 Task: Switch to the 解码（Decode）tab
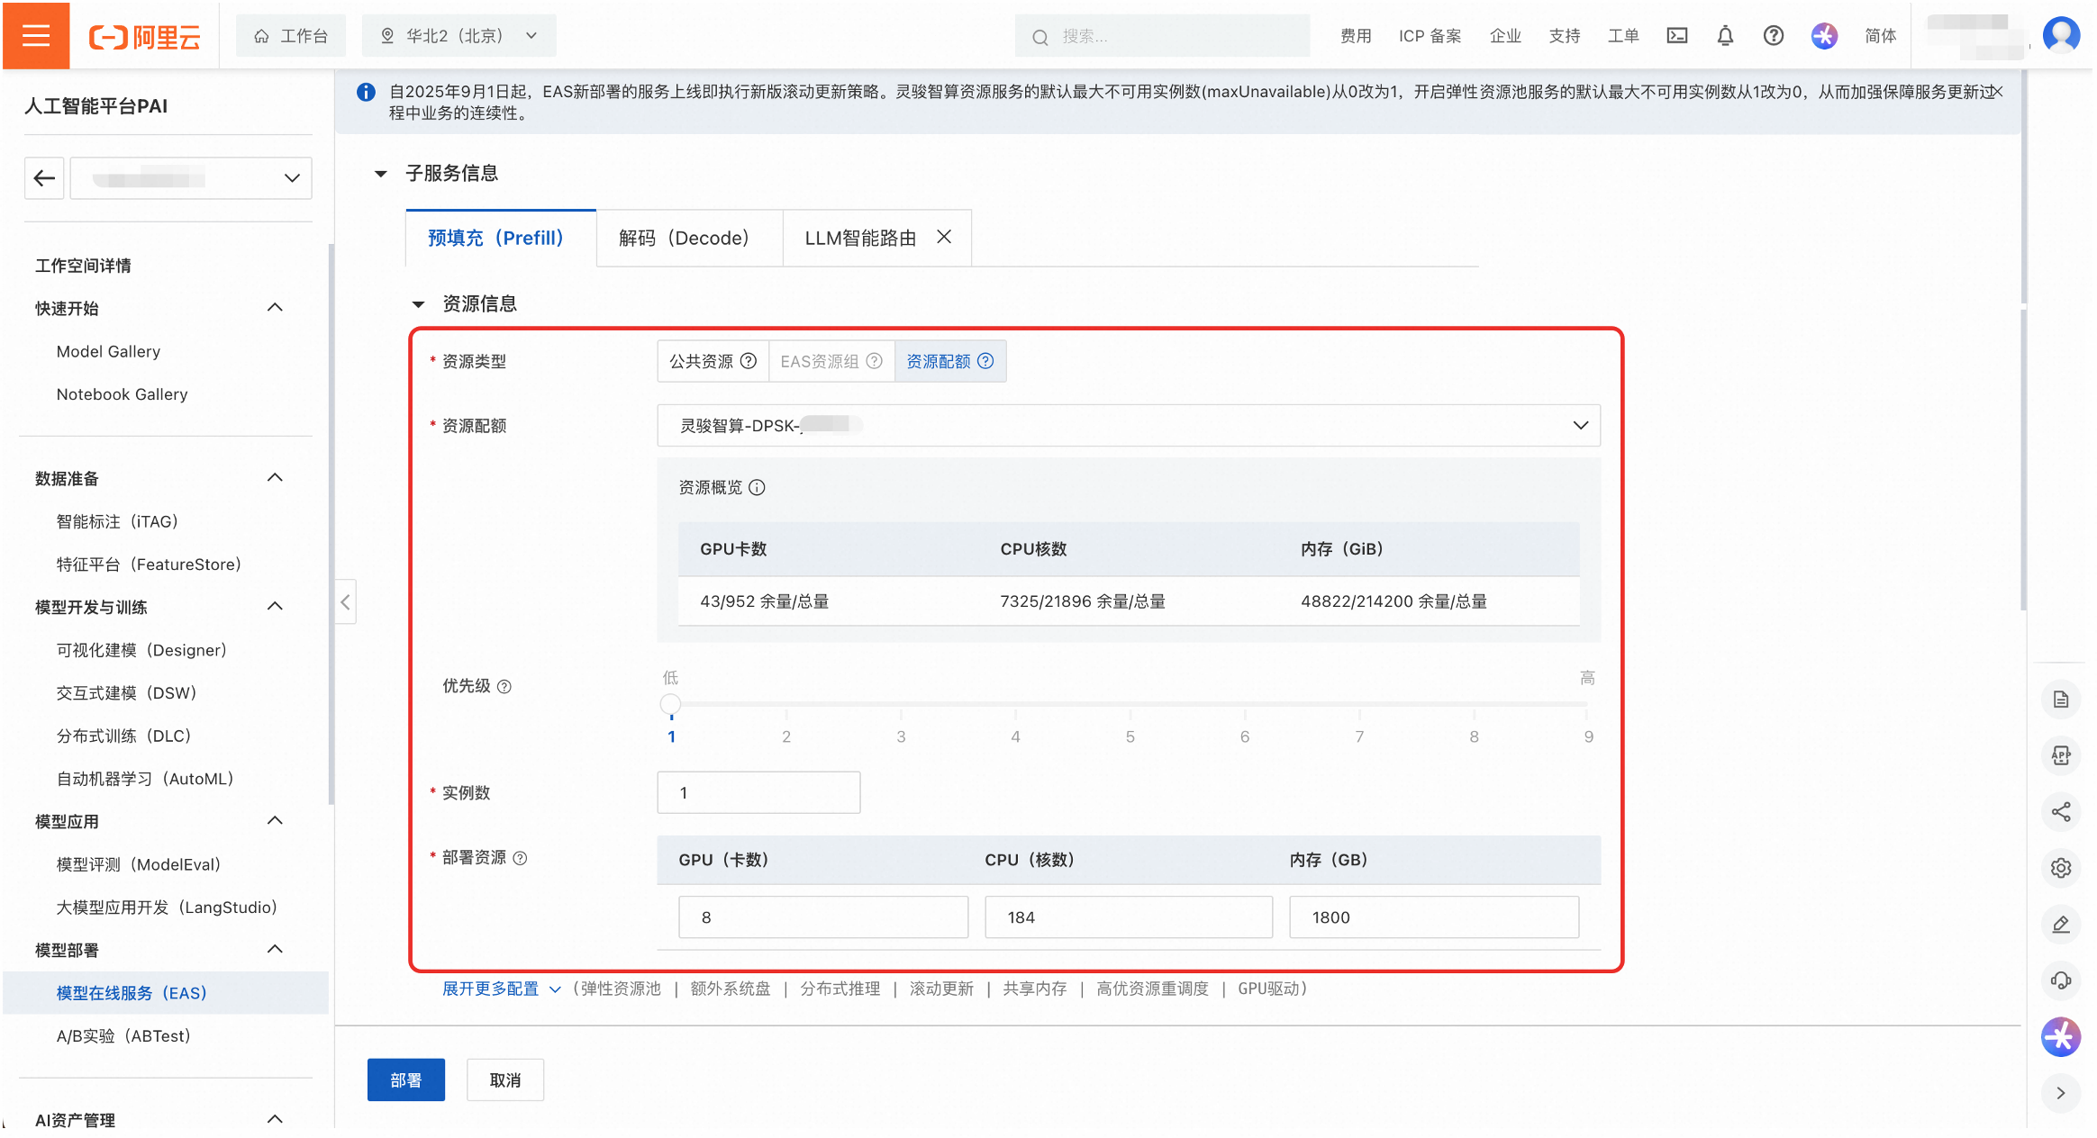point(684,238)
